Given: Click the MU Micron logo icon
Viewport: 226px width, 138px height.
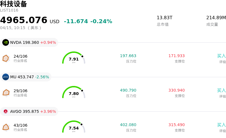Looking at the screenshot, I should (x=6, y=77).
